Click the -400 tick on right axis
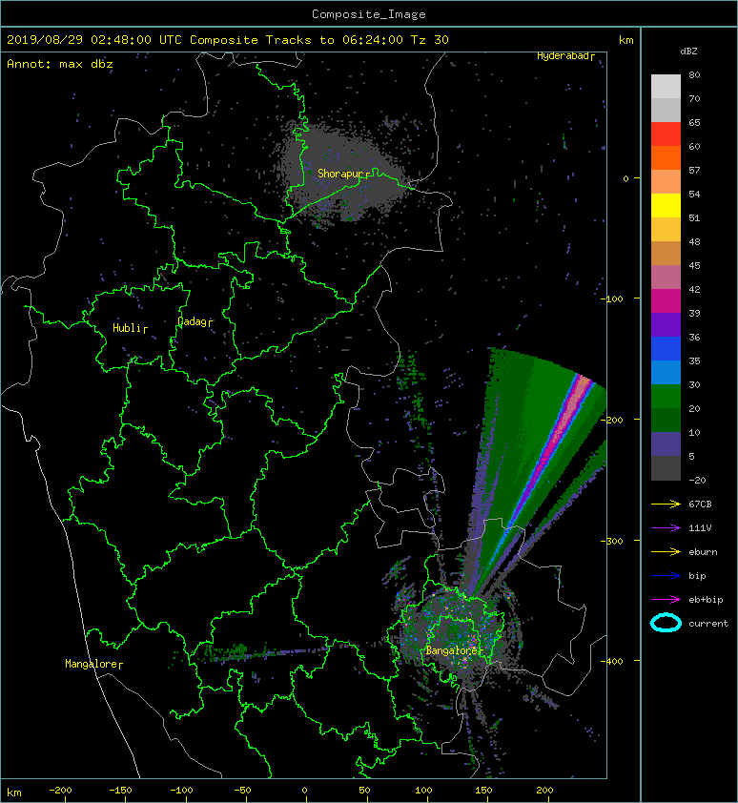The height and width of the screenshot is (803, 738). [x=611, y=661]
